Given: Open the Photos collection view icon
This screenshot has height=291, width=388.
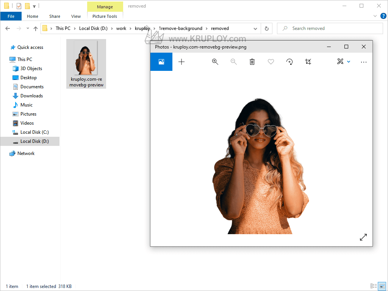Looking at the screenshot, I should 161,62.
